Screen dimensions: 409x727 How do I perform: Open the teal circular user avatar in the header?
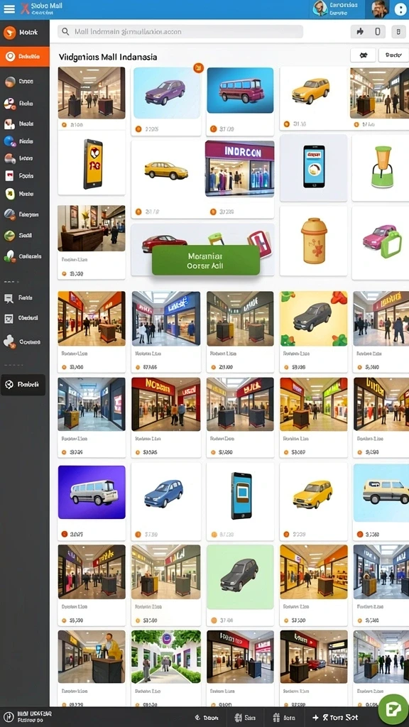(320, 9)
